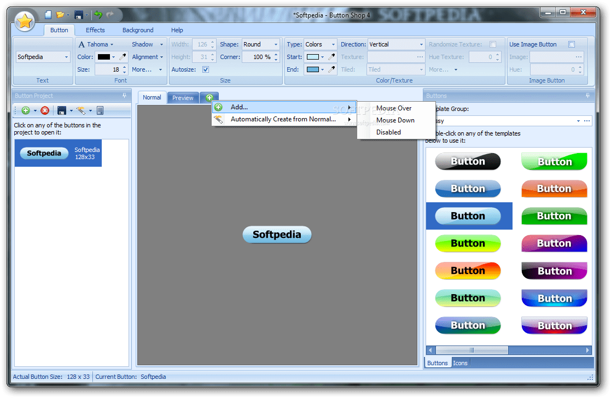Browse for Texture file with ellipsis
Screen dimensions: 611x398
(420, 57)
